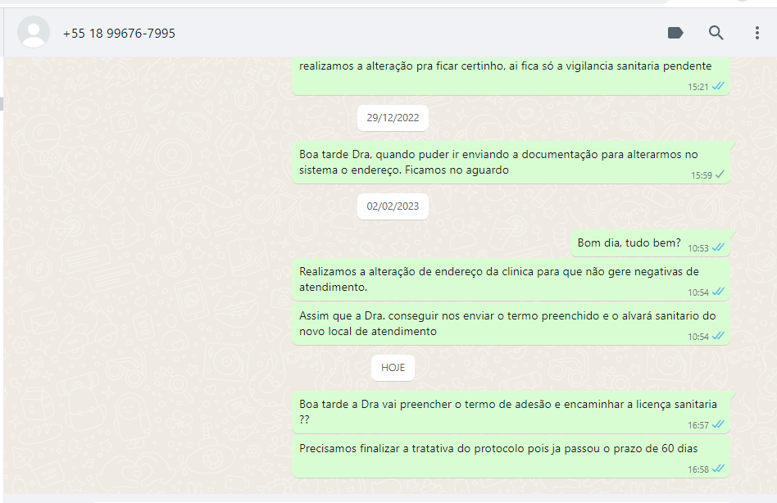Open the three-dot chat menu

point(757,33)
